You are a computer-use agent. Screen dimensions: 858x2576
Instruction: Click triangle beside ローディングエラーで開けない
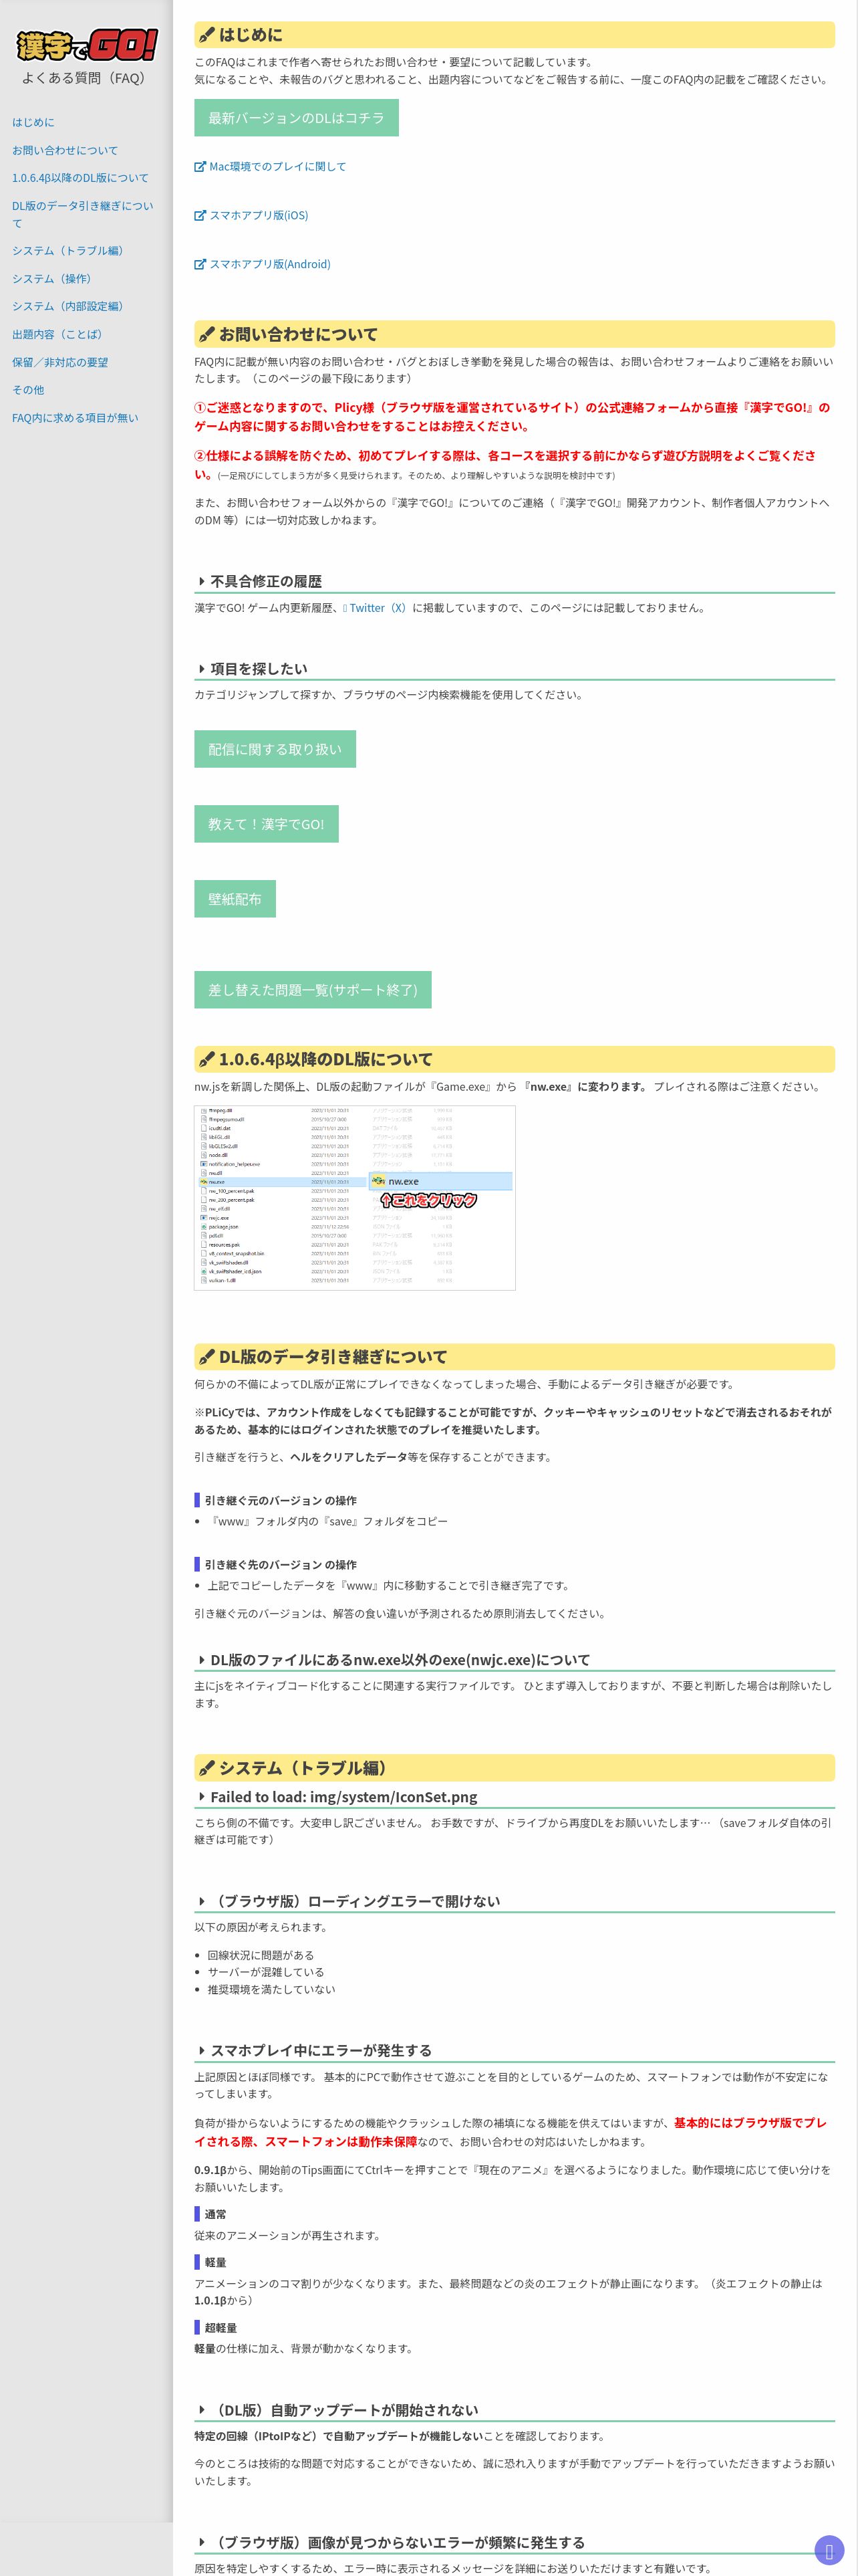pos(202,1901)
